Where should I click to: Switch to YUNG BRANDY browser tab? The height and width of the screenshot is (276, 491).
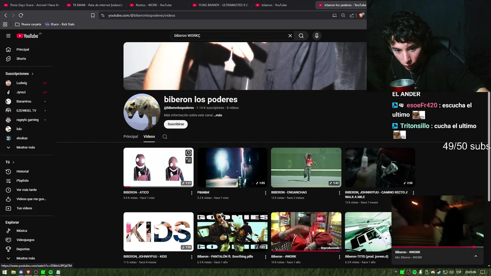tap(220, 5)
